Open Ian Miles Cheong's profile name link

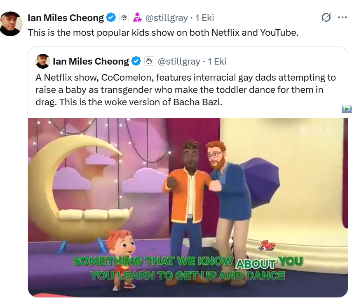pyautogui.click(x=66, y=18)
